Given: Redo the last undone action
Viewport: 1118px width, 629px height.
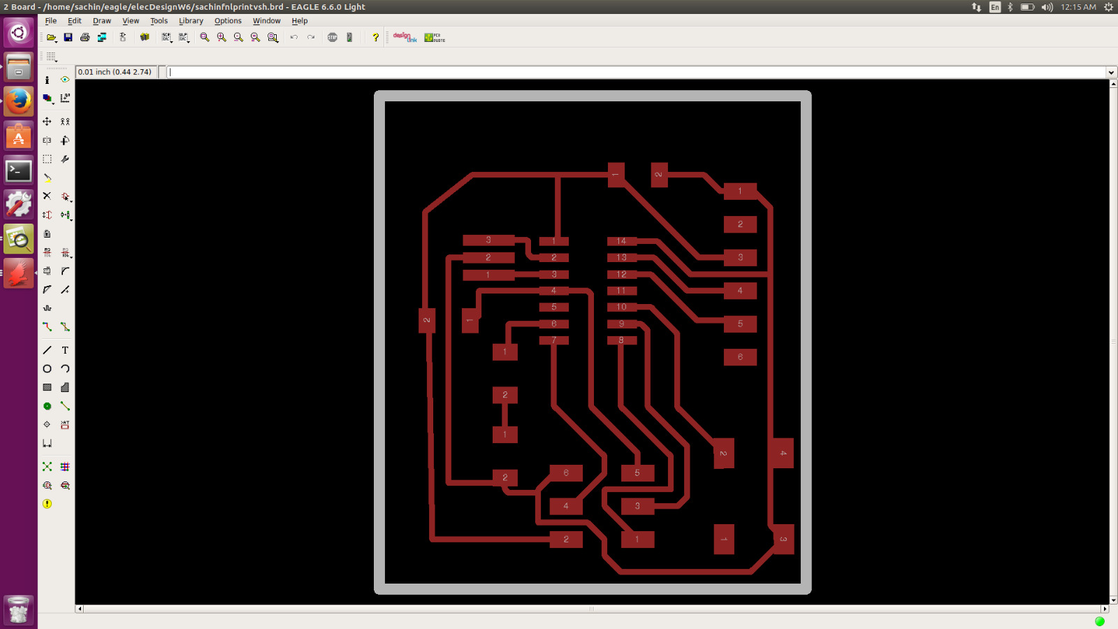Looking at the screenshot, I should click(311, 37).
